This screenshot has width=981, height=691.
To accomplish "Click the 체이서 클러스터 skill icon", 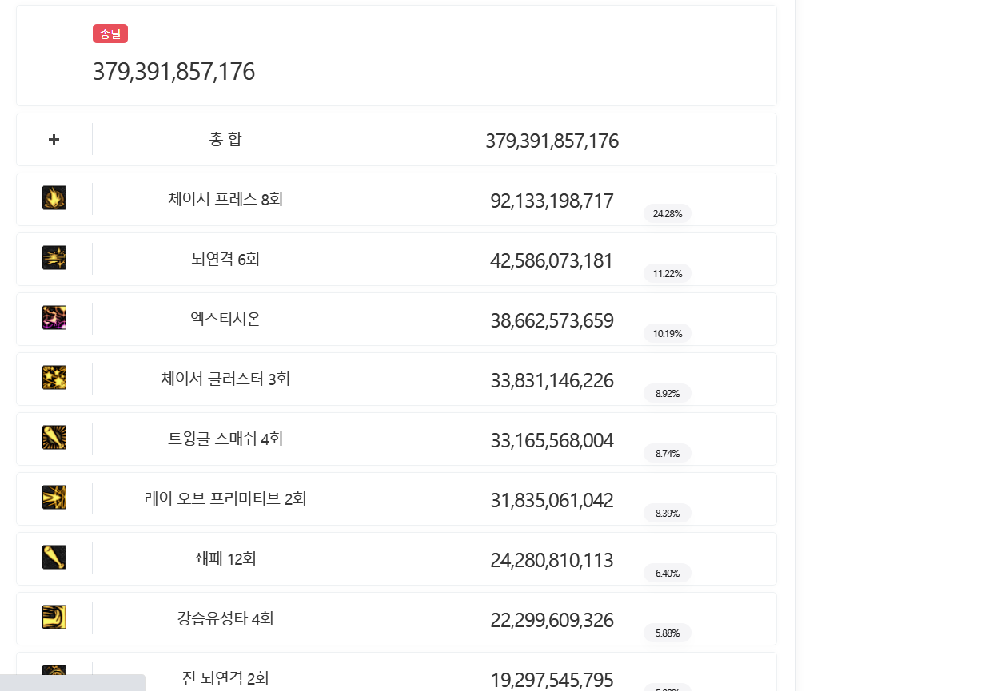I will point(54,378).
